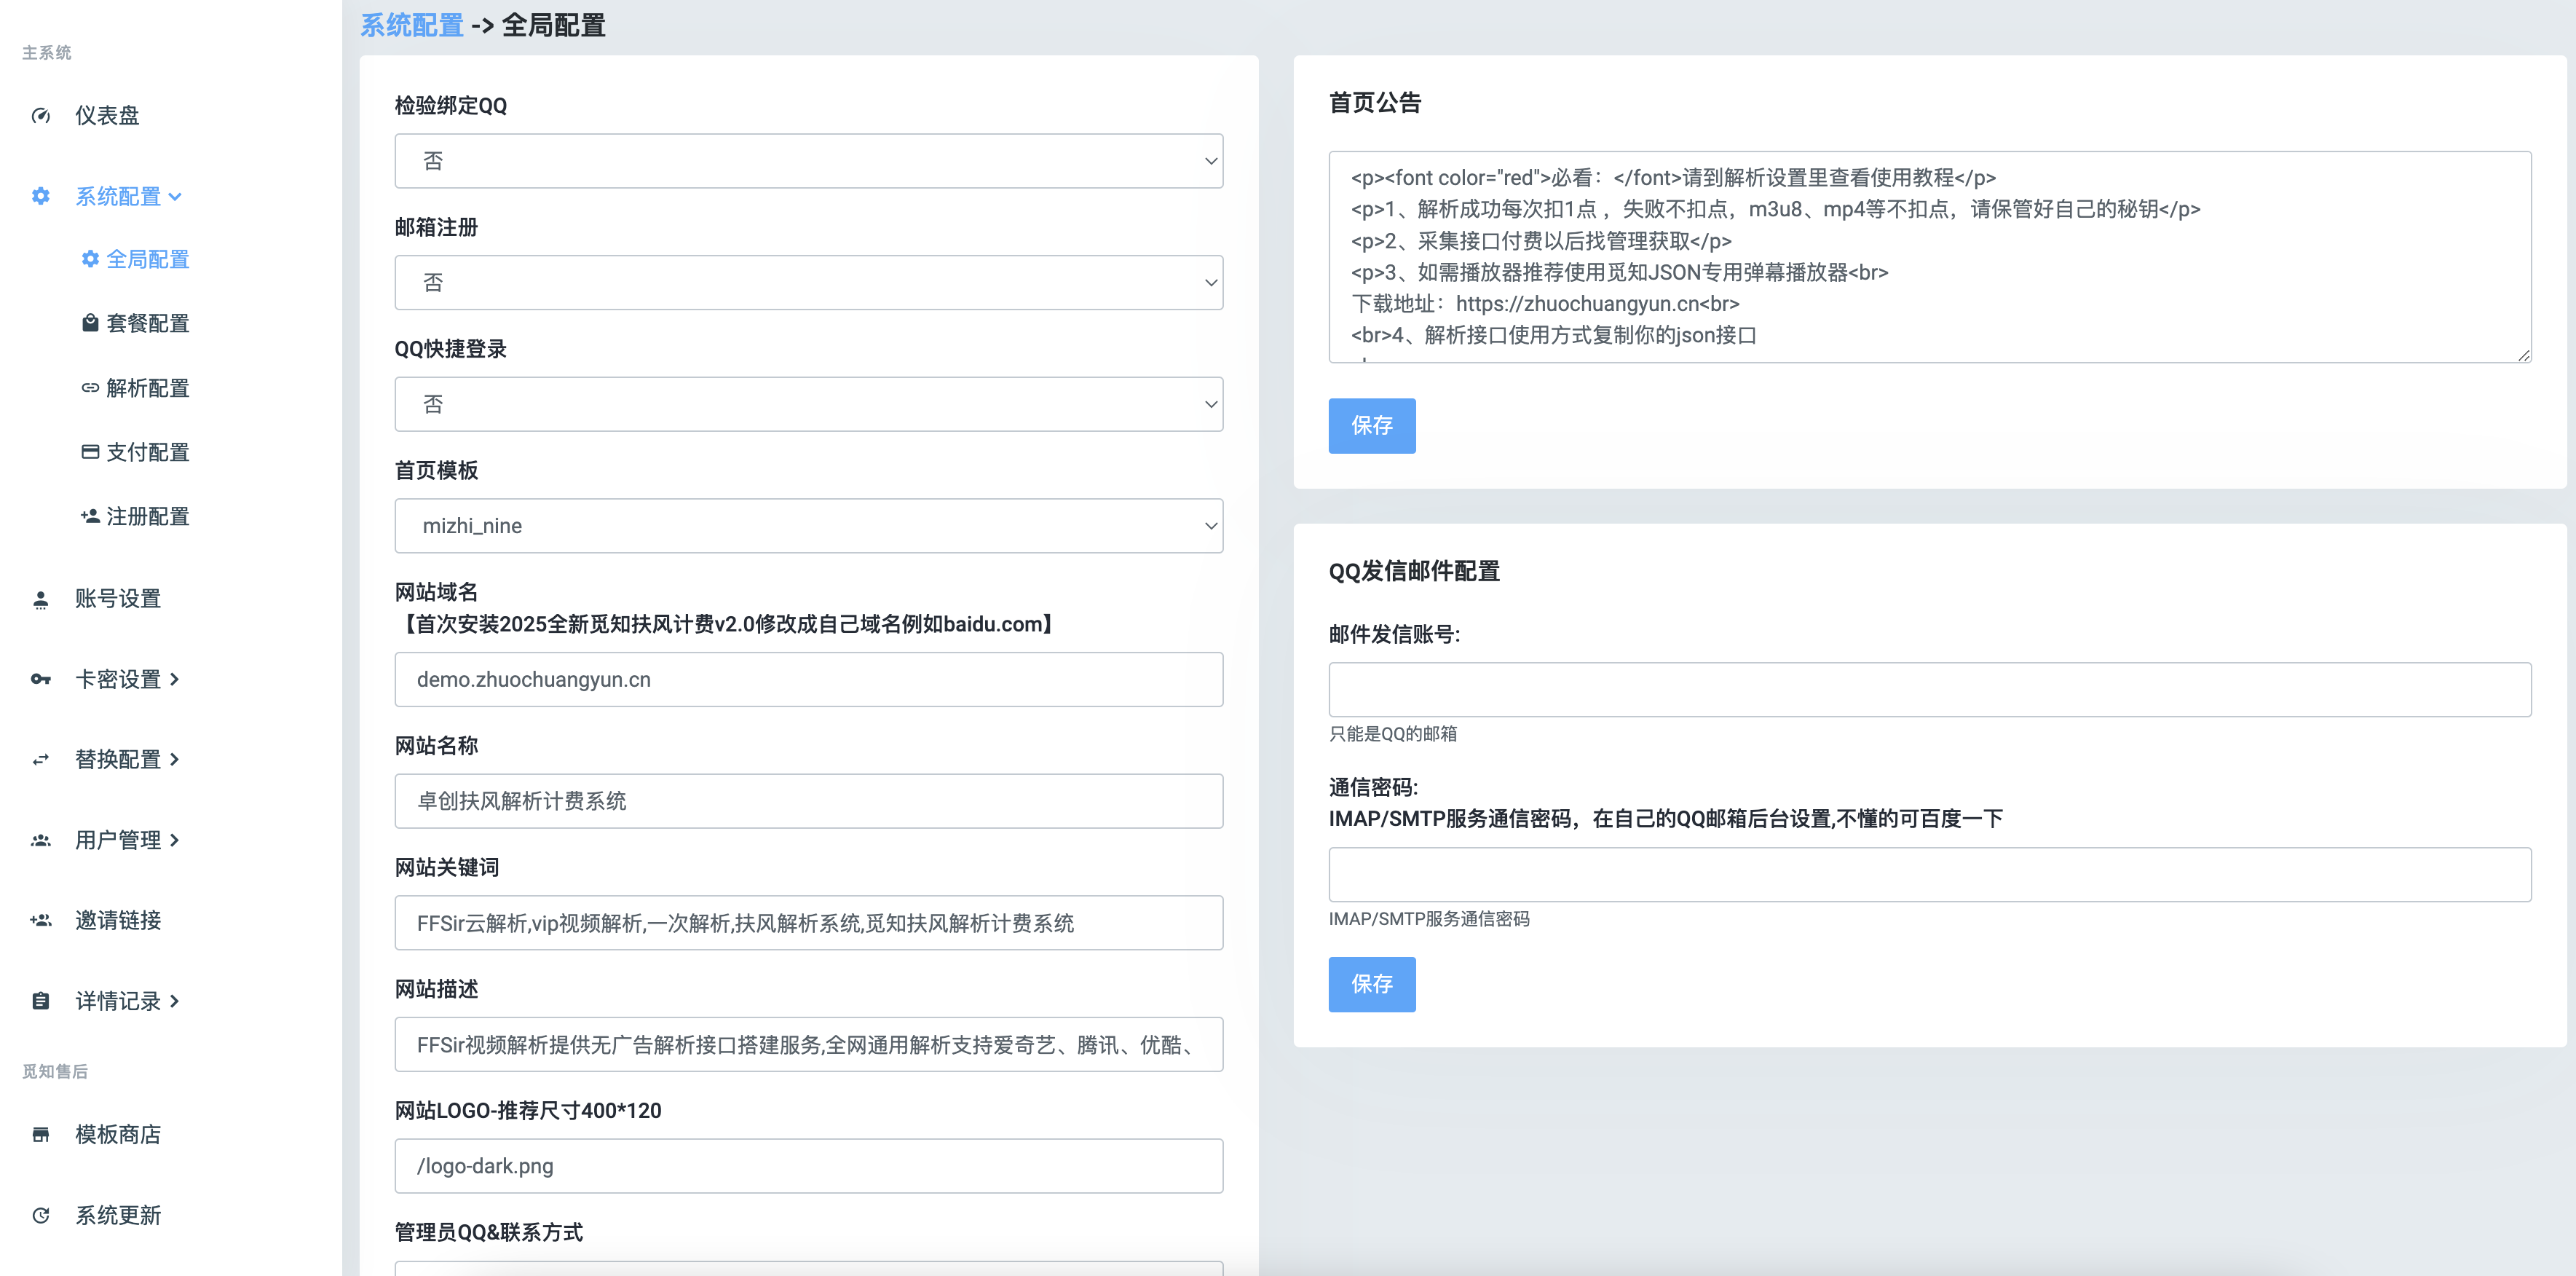Viewport: 2576px width, 1276px height.
Task: Focus the 网站名称 input field
Action: (x=808, y=801)
